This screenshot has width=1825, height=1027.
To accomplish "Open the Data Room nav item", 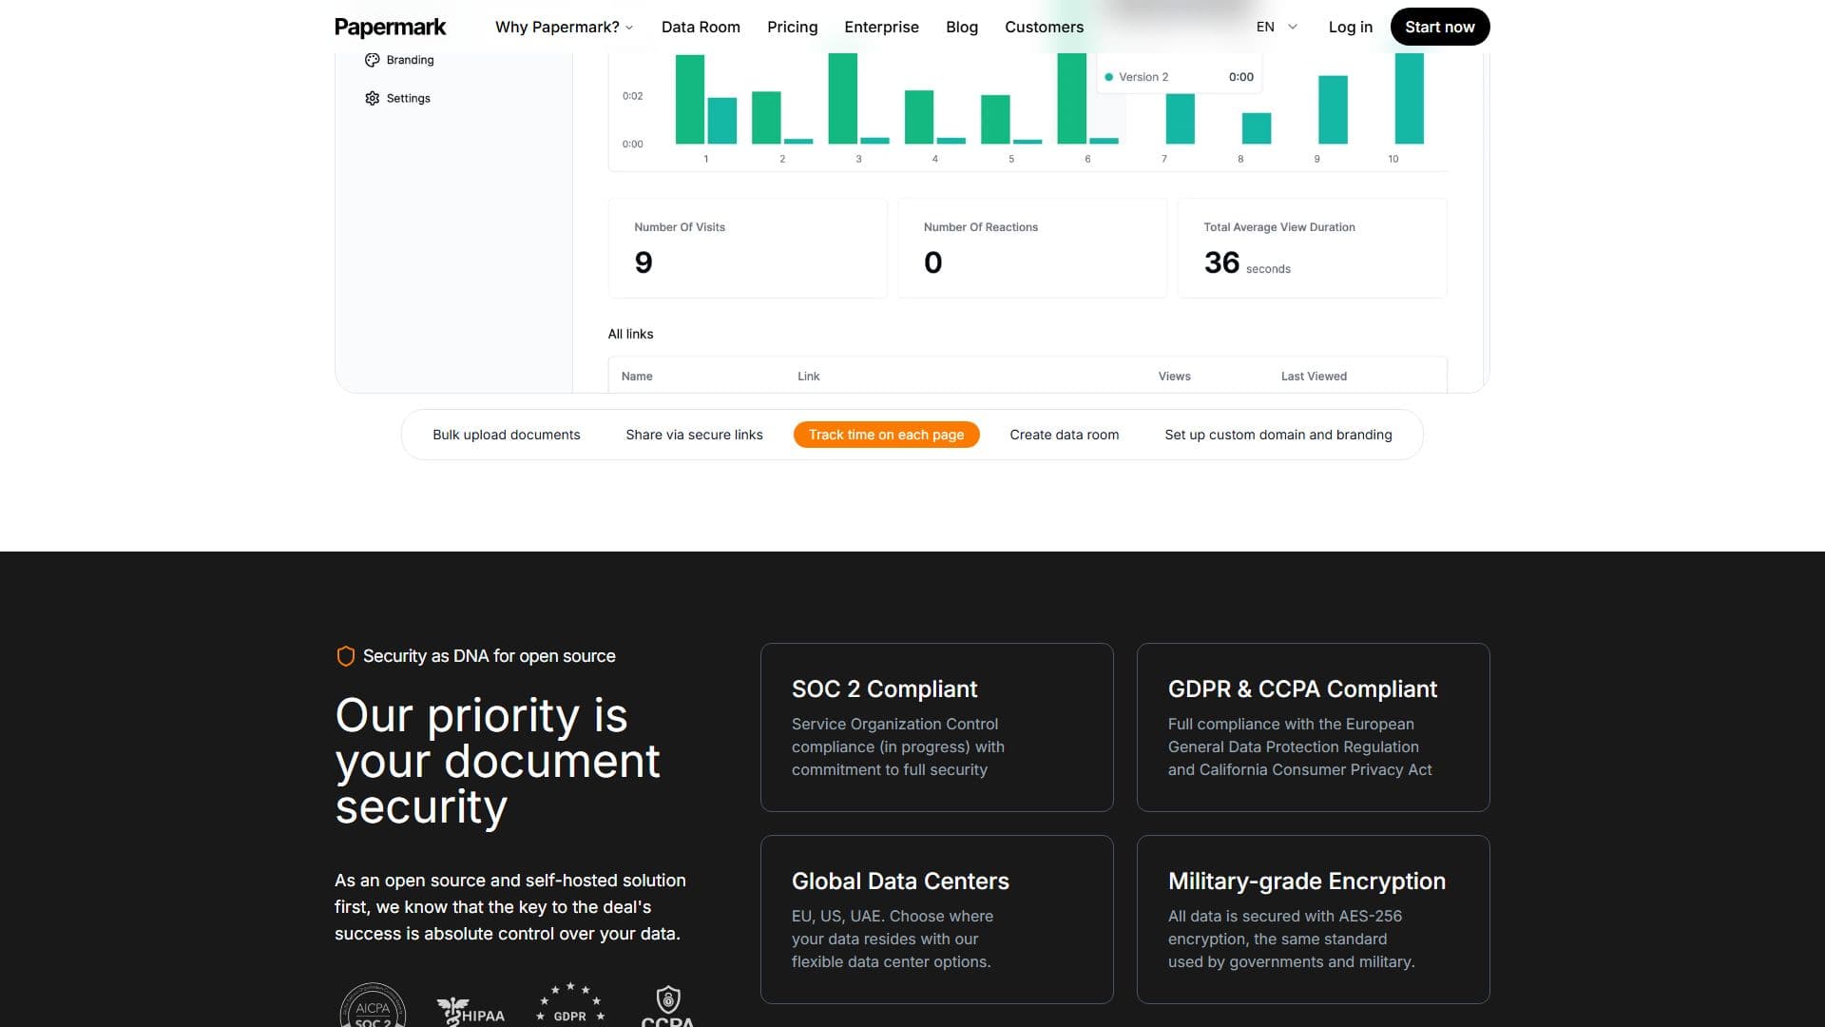I will [x=701, y=27].
